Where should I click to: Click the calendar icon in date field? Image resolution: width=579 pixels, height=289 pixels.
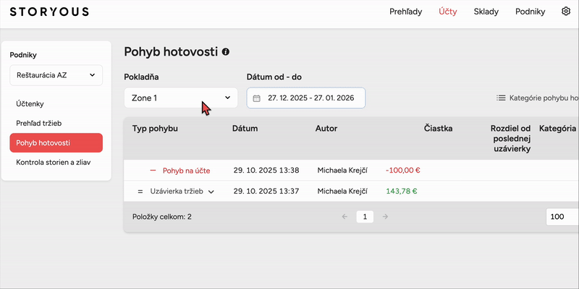[256, 98]
